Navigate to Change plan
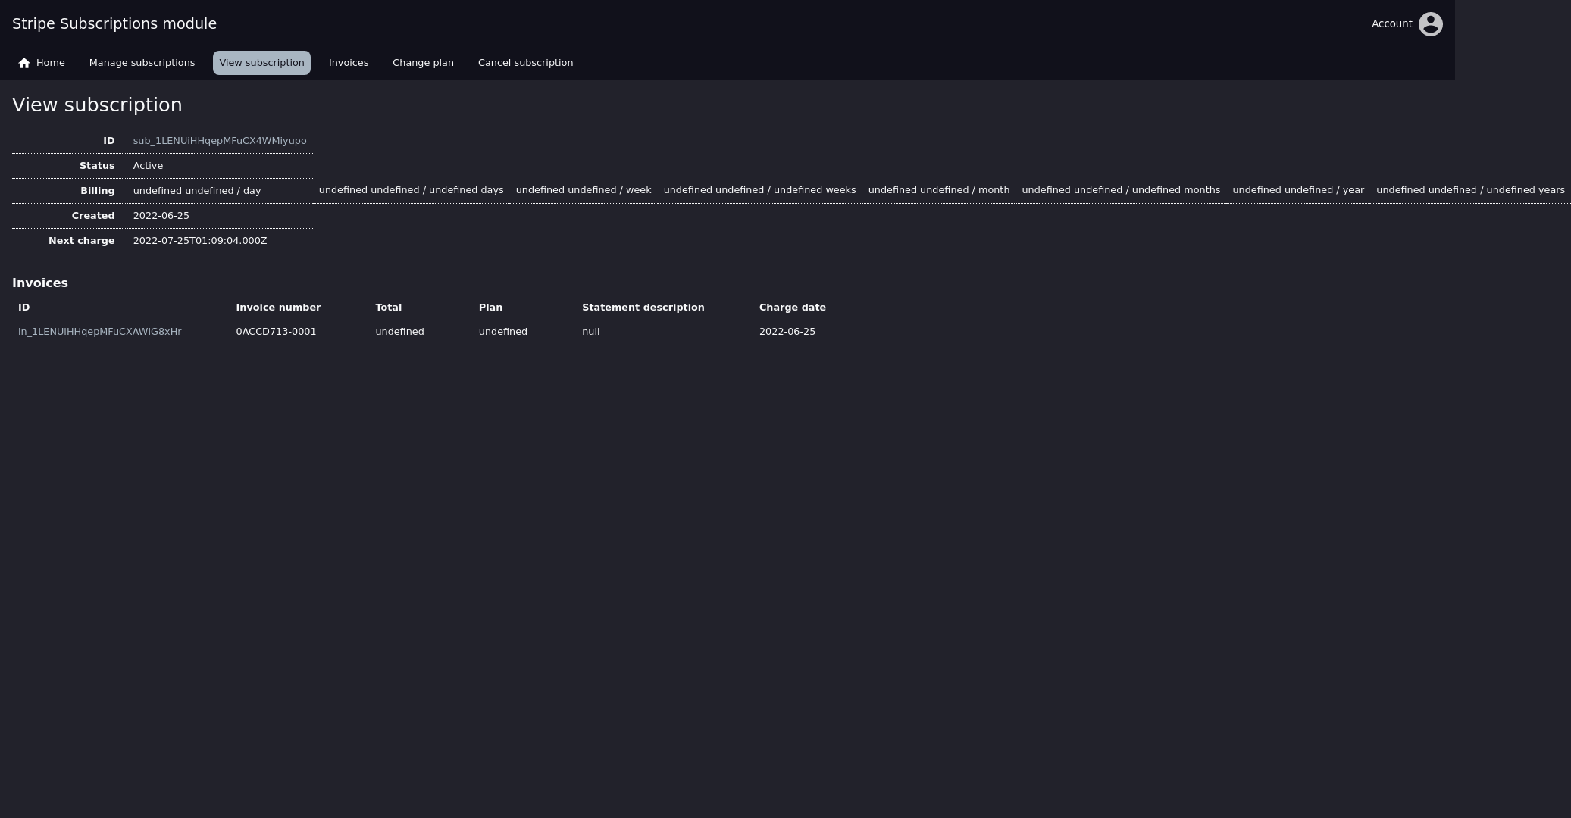 [423, 63]
